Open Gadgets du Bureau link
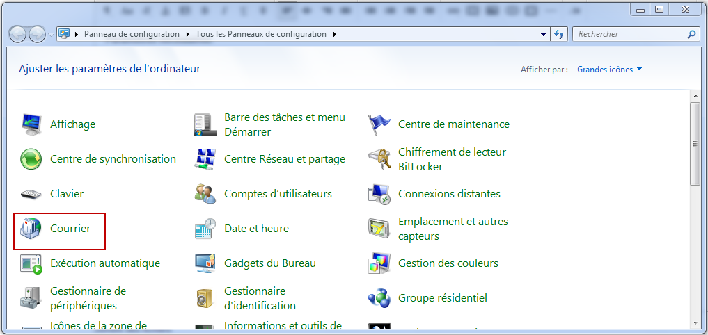708x335 pixels. (269, 263)
